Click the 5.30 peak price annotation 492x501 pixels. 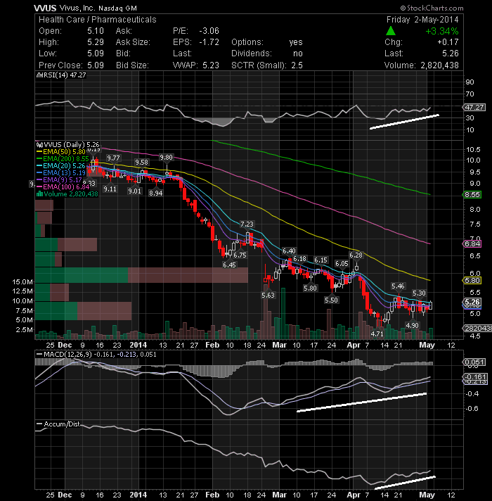point(419,293)
